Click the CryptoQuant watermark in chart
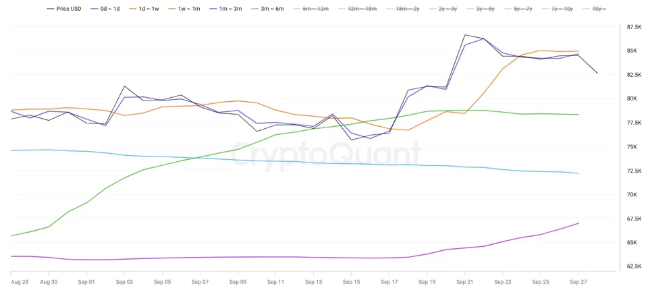This screenshot has height=288, width=648. 325,155
